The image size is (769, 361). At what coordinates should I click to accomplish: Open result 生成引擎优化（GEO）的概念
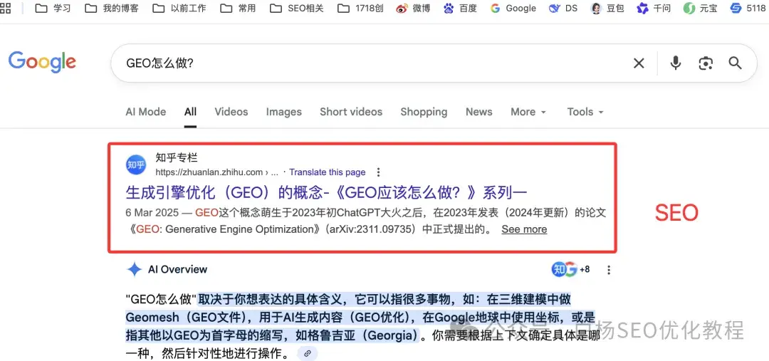(x=326, y=192)
